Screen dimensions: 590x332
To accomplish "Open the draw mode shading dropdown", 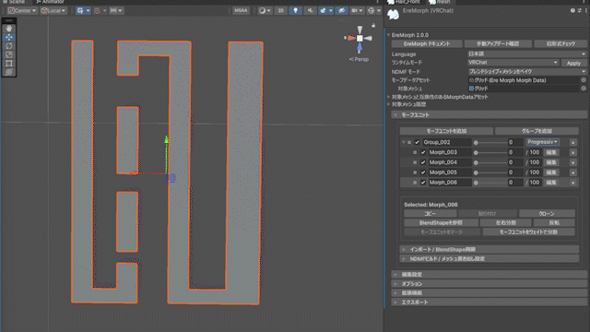I will pyautogui.click(x=265, y=10).
